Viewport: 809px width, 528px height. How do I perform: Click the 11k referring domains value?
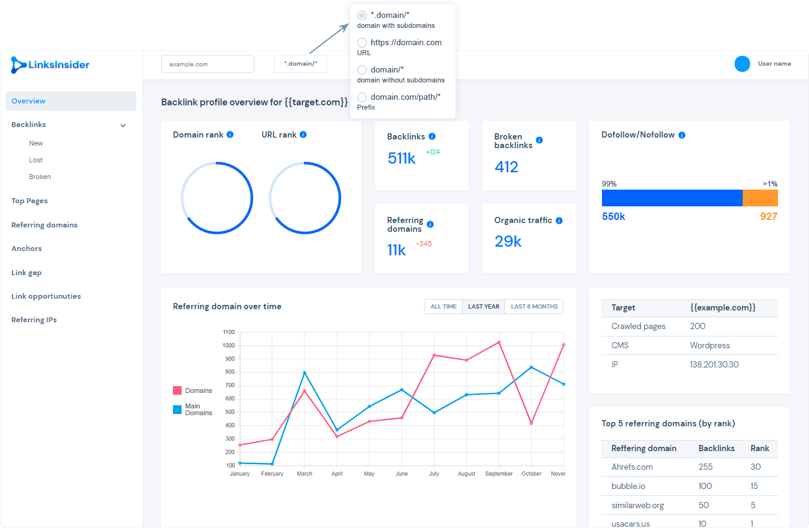tap(397, 250)
